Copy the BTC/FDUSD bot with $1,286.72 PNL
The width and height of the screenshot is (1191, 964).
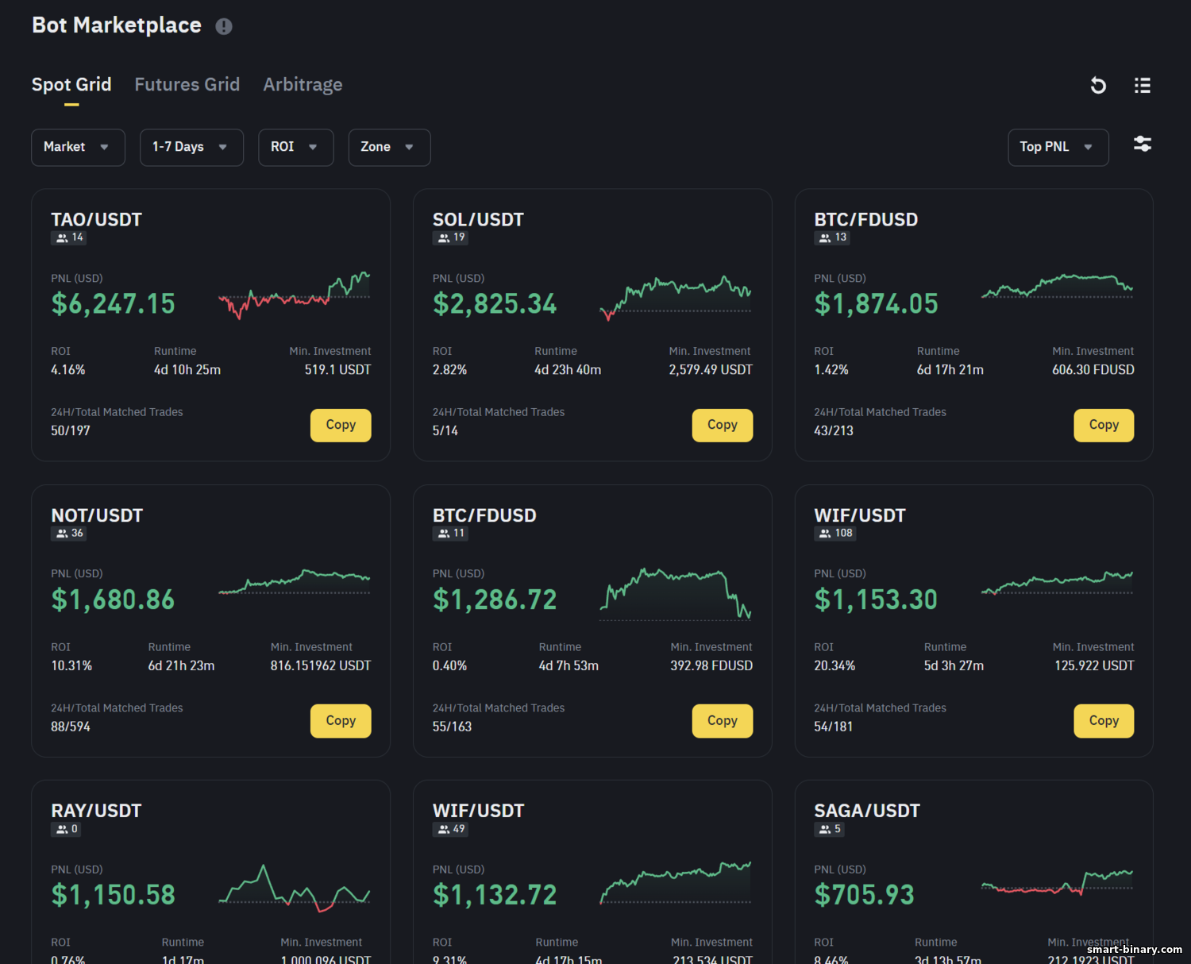pyautogui.click(x=723, y=721)
